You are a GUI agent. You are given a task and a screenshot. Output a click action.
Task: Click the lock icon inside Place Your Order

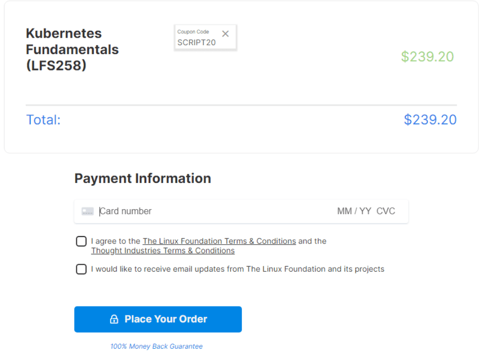[x=115, y=319]
